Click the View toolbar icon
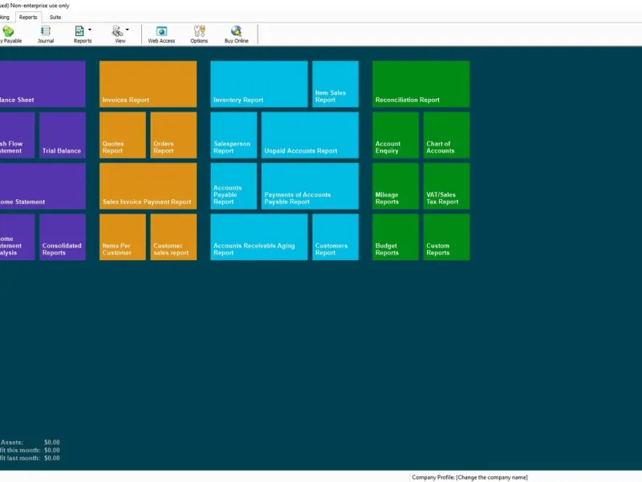This screenshot has height=482, width=642. [x=118, y=35]
